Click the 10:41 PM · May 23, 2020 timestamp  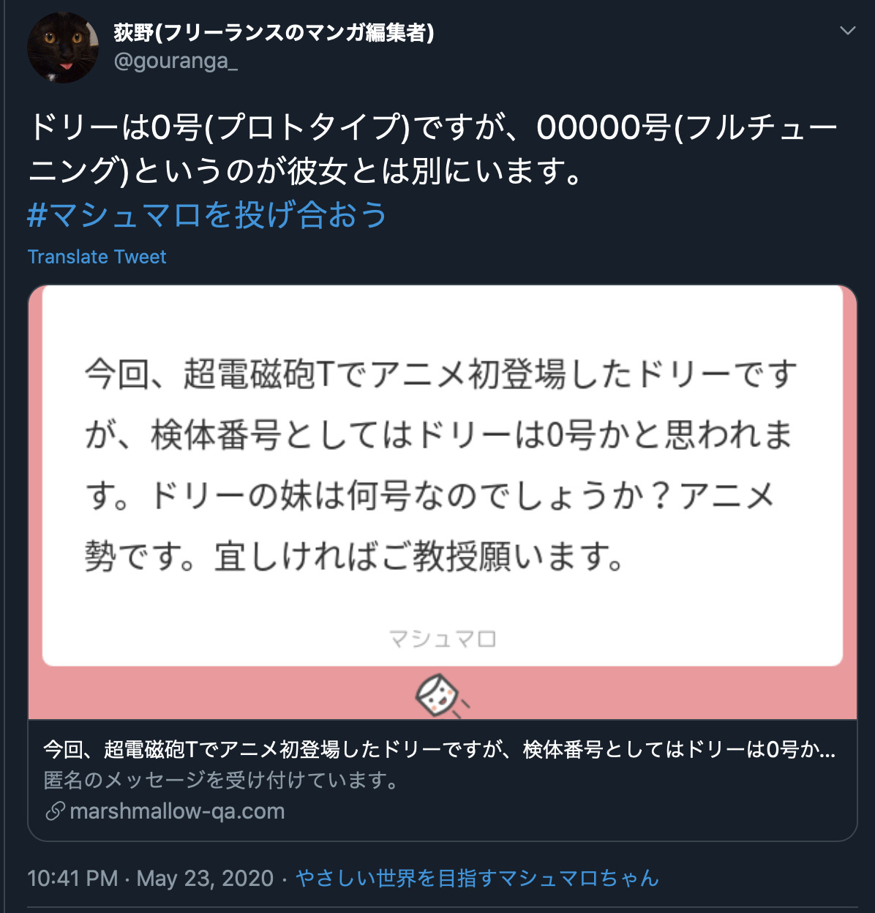(150, 878)
